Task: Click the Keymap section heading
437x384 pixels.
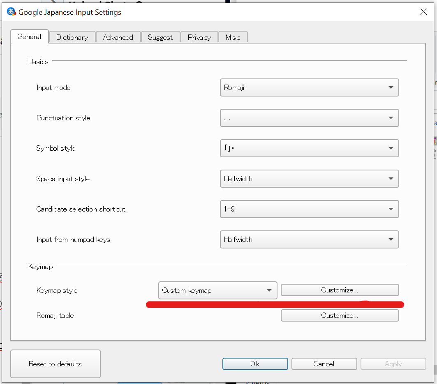Action: click(40, 267)
